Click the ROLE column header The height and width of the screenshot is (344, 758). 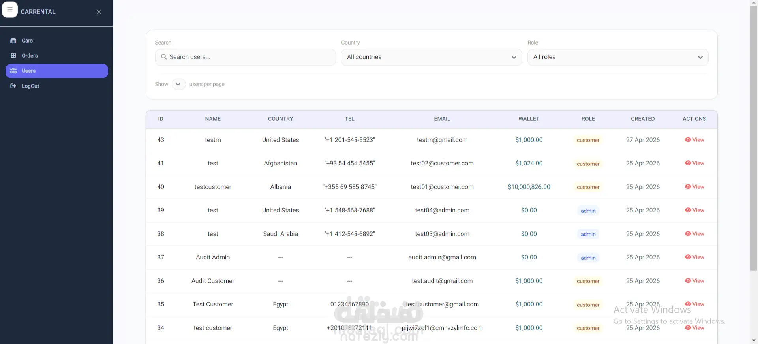(588, 119)
